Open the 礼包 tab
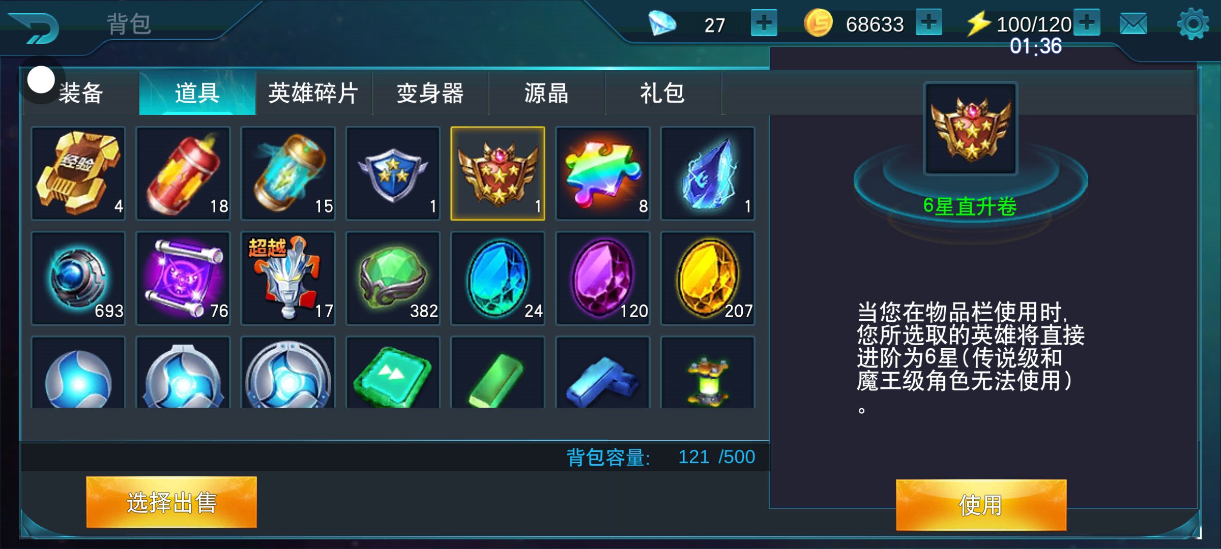Viewport: 1221px width, 549px height. (663, 93)
